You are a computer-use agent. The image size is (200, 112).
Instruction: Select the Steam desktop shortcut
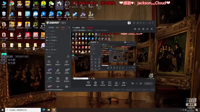point(75,15)
